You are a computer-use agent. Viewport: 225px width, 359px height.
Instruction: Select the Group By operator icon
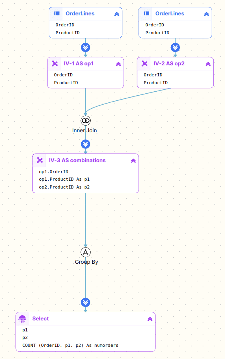coord(86,252)
